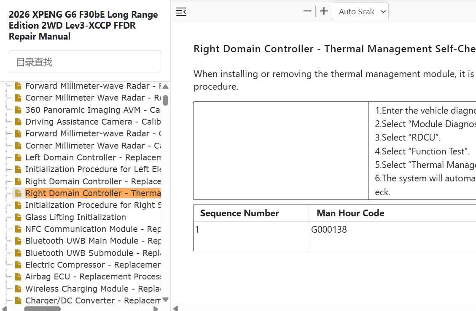The image size is (476, 311).
Task: Toggle the sidebar collapse icon
Action: [181, 12]
